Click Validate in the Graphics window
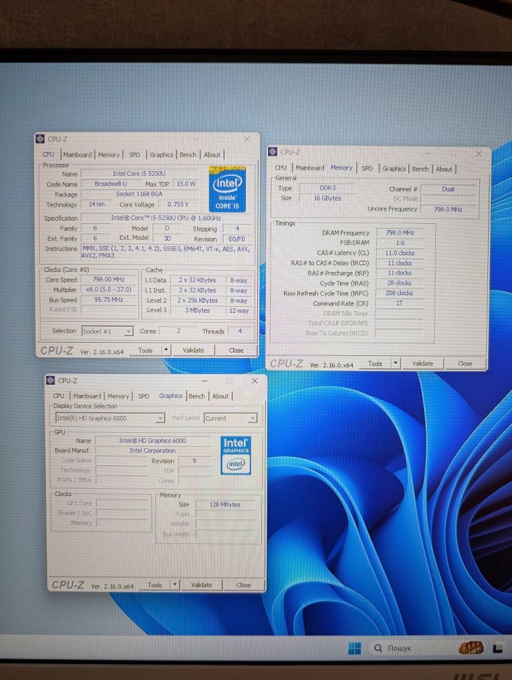 tap(201, 585)
